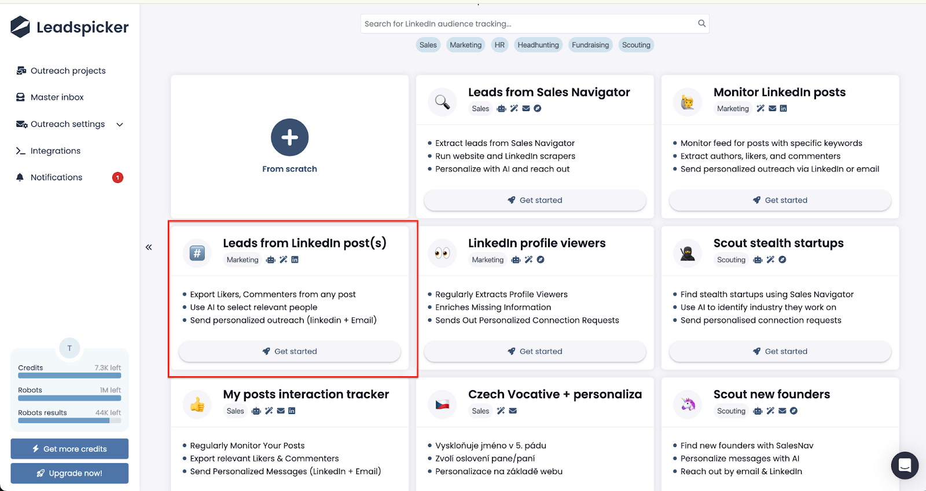Click robot icon in Sales Navigator card
This screenshot has height=491, width=926.
502,108
